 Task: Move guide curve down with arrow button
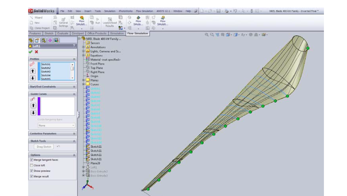click(x=33, y=113)
